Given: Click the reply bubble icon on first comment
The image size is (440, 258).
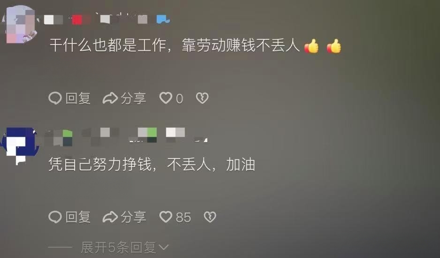Looking at the screenshot, I should click(55, 98).
